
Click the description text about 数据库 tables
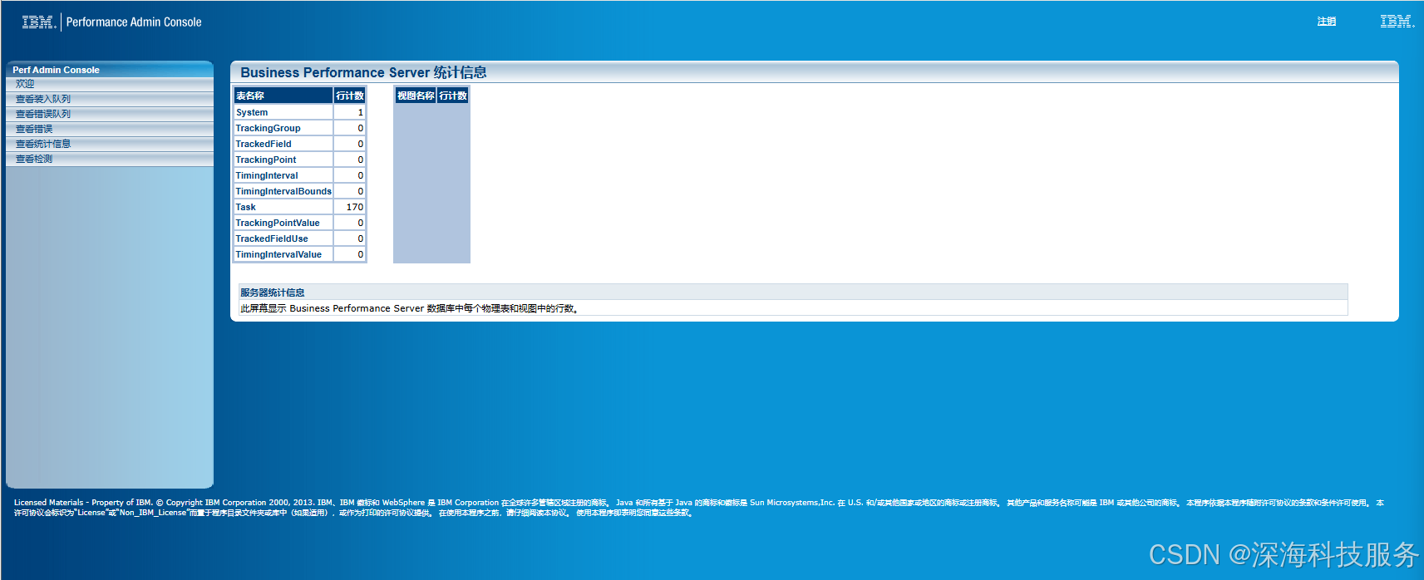[410, 308]
